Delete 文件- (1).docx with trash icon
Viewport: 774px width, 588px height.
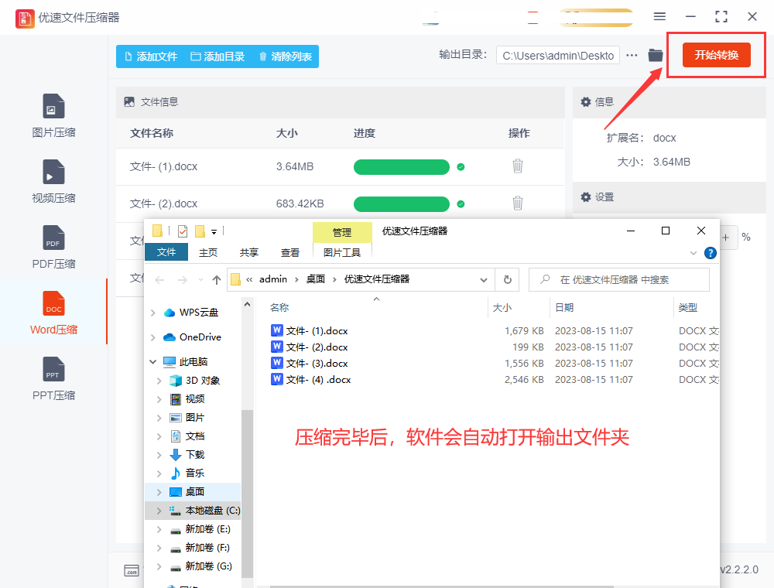tap(517, 166)
